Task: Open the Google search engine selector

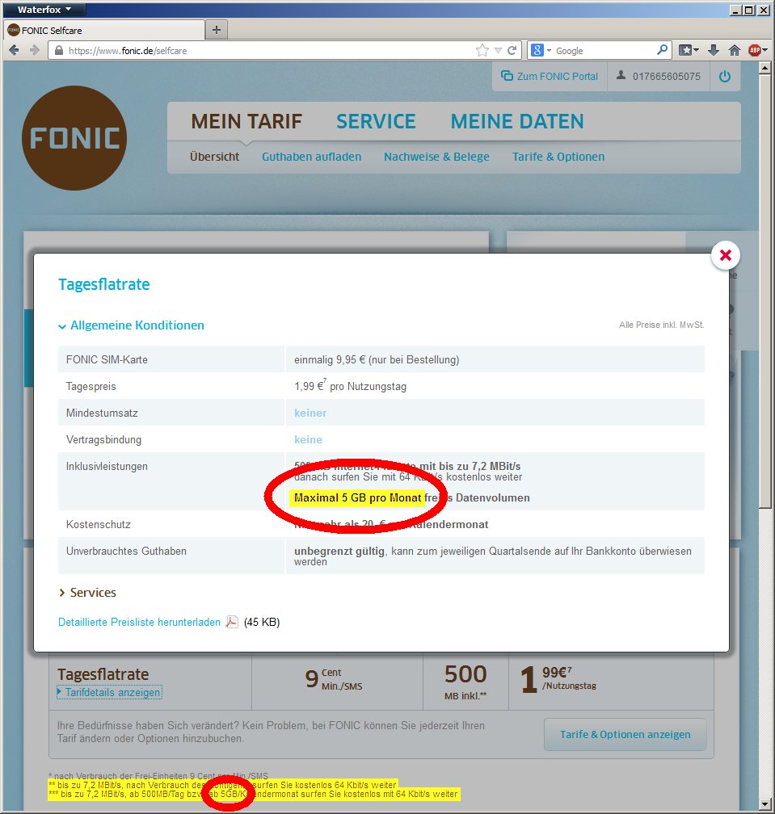Action: pyautogui.click(x=541, y=50)
